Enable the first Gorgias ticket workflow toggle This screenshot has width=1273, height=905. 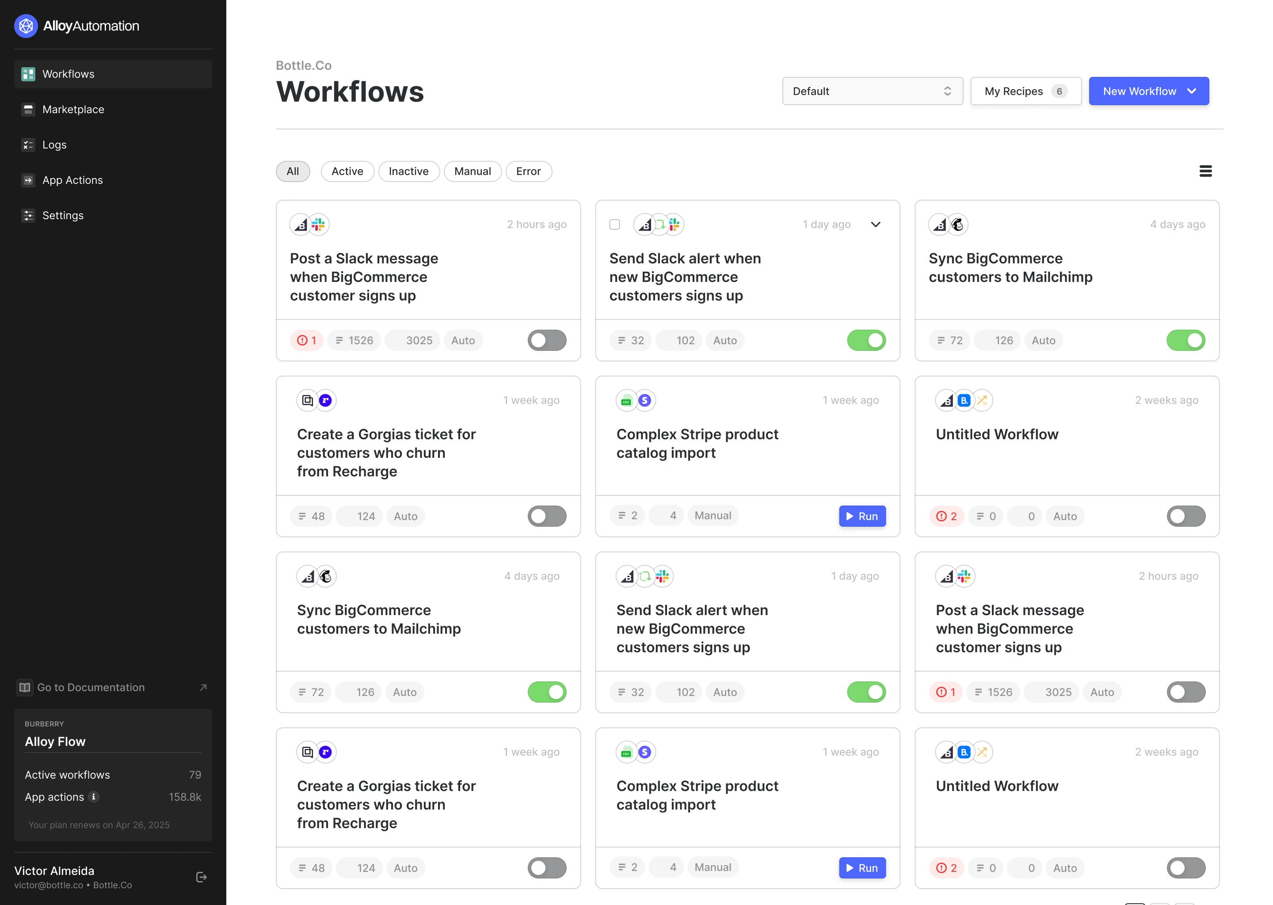[x=547, y=517]
